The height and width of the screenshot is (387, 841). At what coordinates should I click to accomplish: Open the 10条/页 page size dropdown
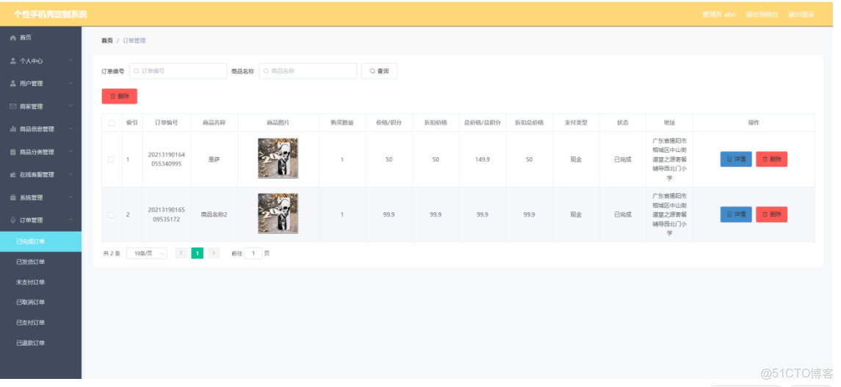(x=146, y=253)
